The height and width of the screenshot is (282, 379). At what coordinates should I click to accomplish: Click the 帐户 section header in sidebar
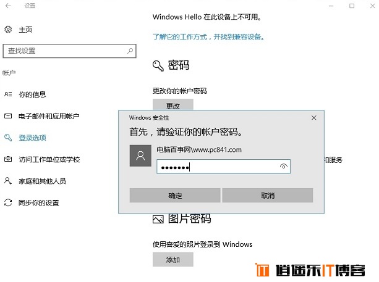point(9,73)
